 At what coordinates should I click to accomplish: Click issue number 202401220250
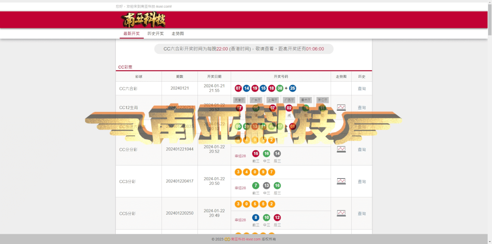180,213
